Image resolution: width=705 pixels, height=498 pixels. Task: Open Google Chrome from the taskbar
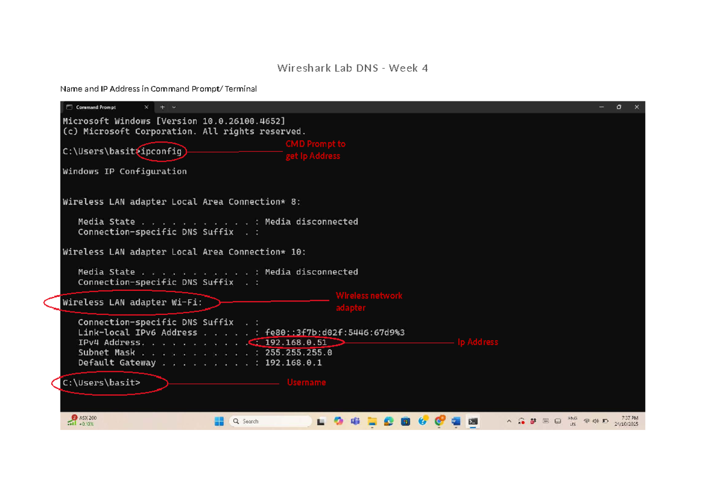439,421
